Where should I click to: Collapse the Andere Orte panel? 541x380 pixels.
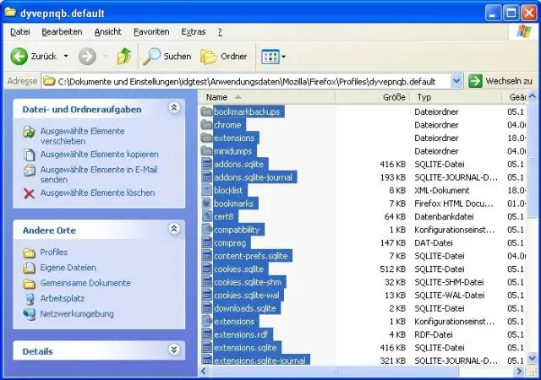174,229
